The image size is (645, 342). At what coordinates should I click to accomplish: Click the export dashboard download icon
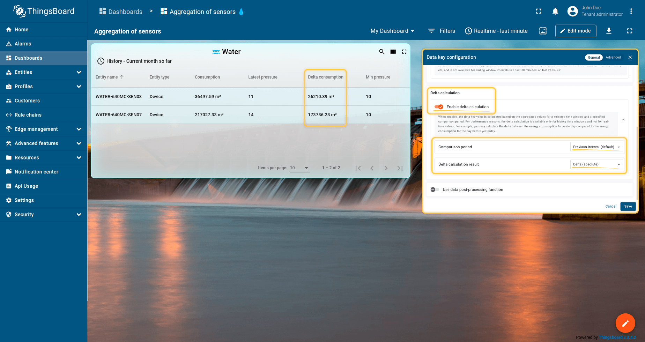tap(609, 31)
